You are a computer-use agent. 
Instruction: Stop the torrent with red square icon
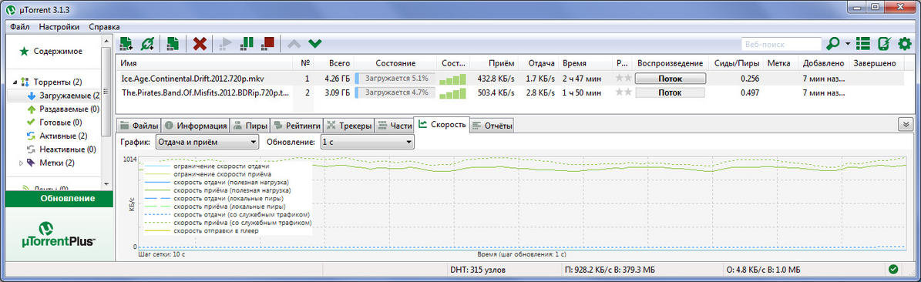point(268,43)
